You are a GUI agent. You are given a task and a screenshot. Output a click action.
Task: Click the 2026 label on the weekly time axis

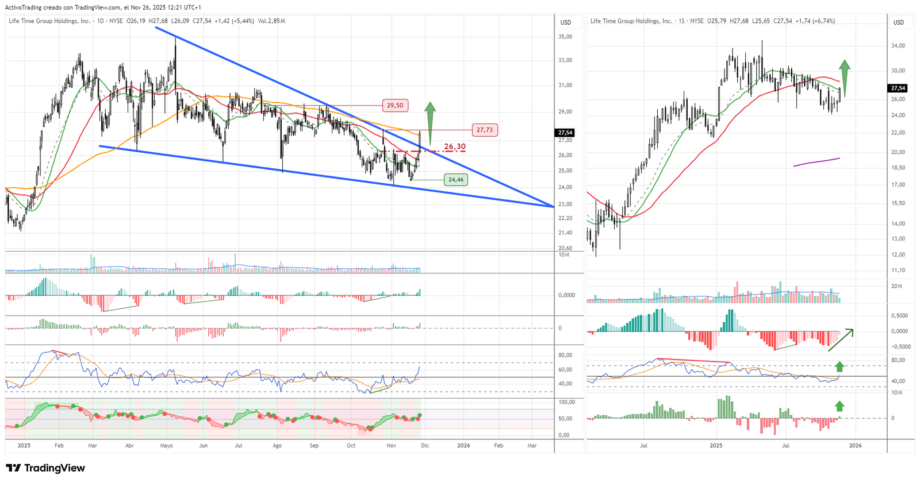[855, 446]
